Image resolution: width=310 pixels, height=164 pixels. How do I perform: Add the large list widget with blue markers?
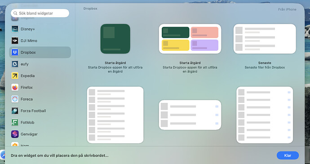[265, 115]
